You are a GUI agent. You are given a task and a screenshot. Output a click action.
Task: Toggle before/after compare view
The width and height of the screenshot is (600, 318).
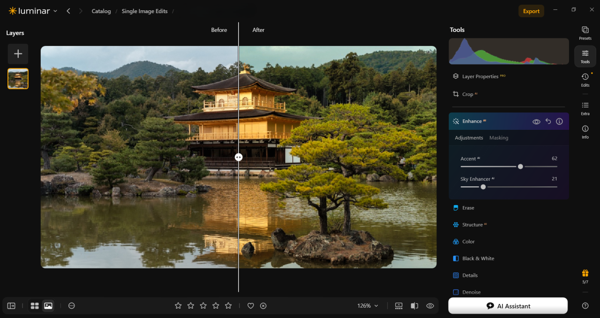(x=414, y=306)
